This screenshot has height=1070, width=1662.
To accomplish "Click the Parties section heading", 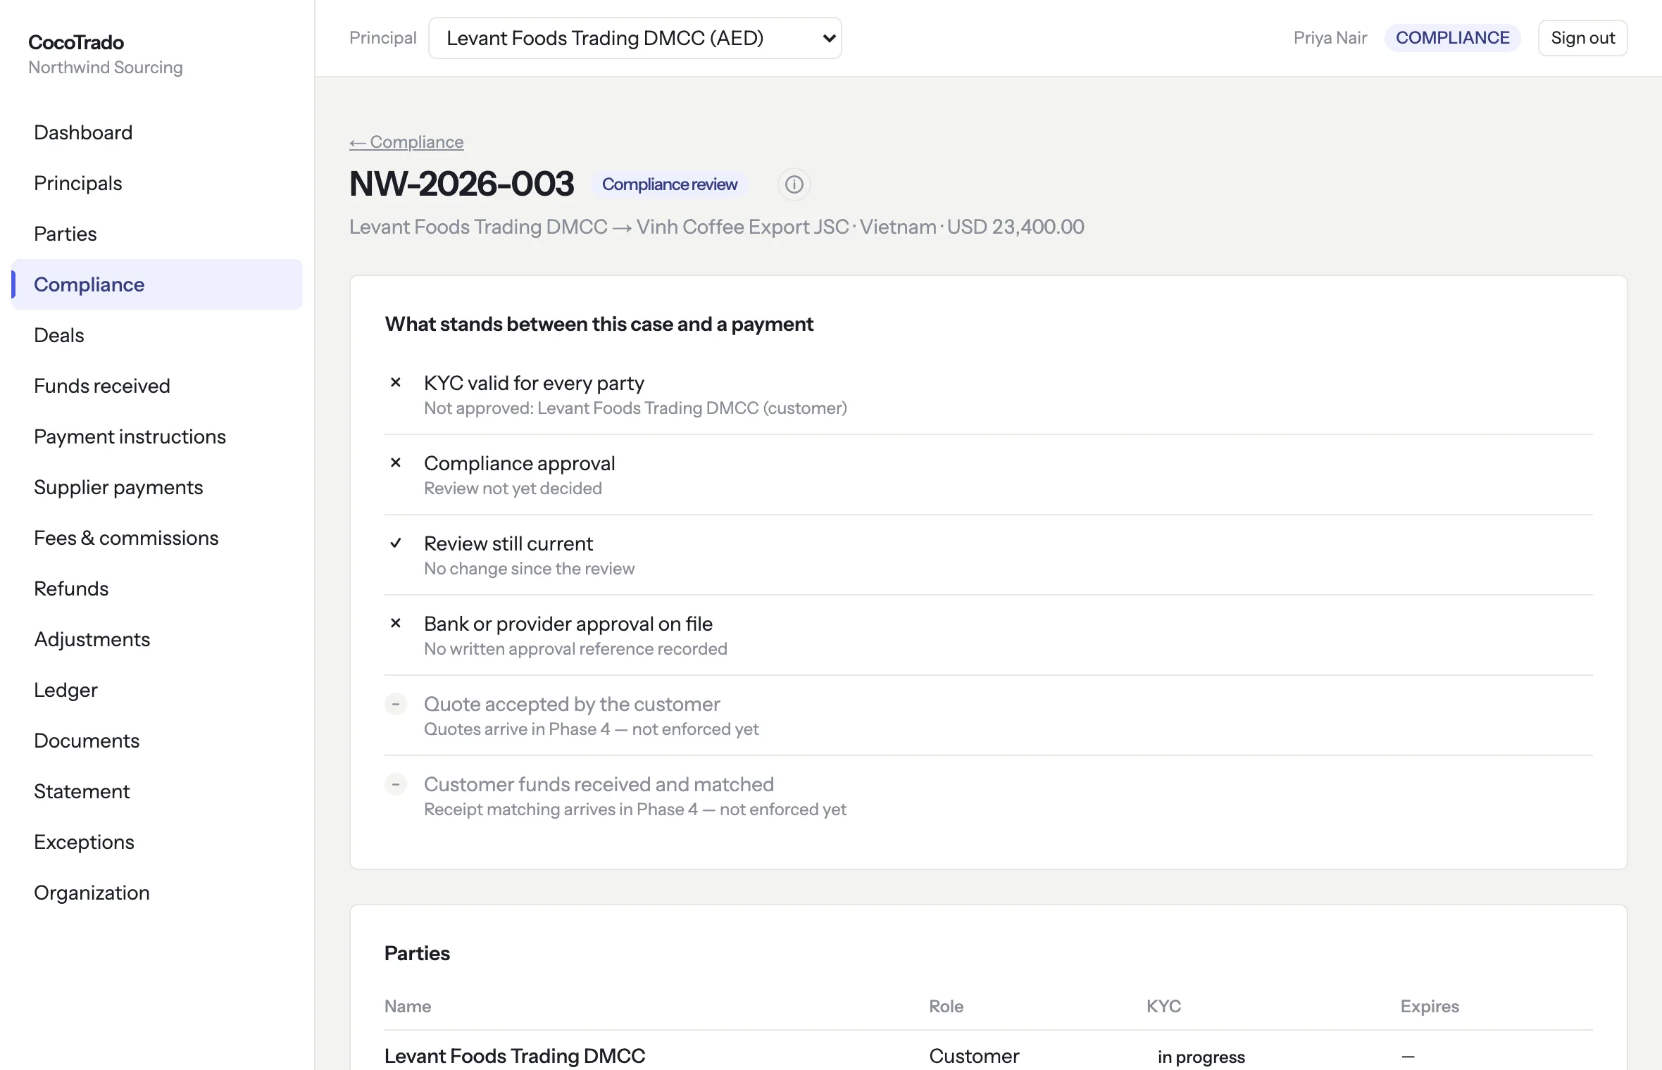I will coord(417,953).
